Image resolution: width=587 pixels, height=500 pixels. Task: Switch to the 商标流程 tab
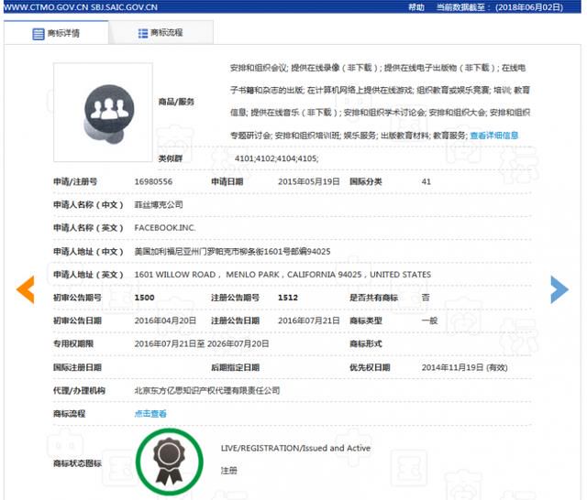coord(161,33)
